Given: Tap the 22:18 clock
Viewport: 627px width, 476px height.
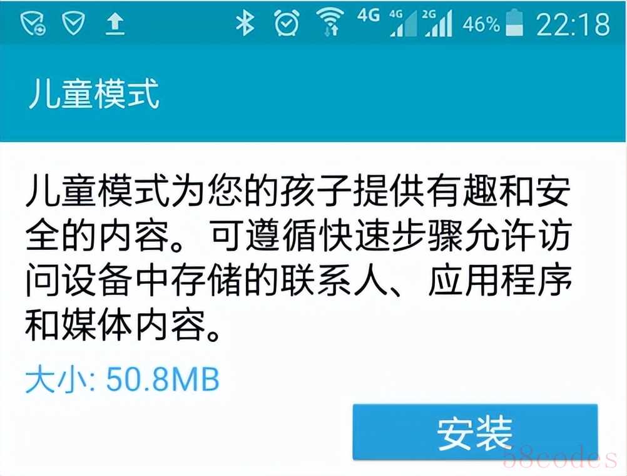Looking at the screenshot, I should [x=573, y=24].
